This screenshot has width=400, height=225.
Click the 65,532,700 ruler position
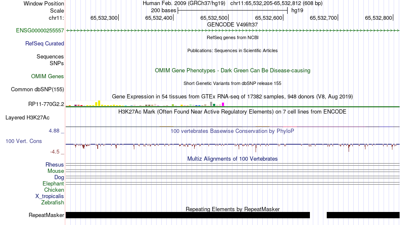pos(323,18)
